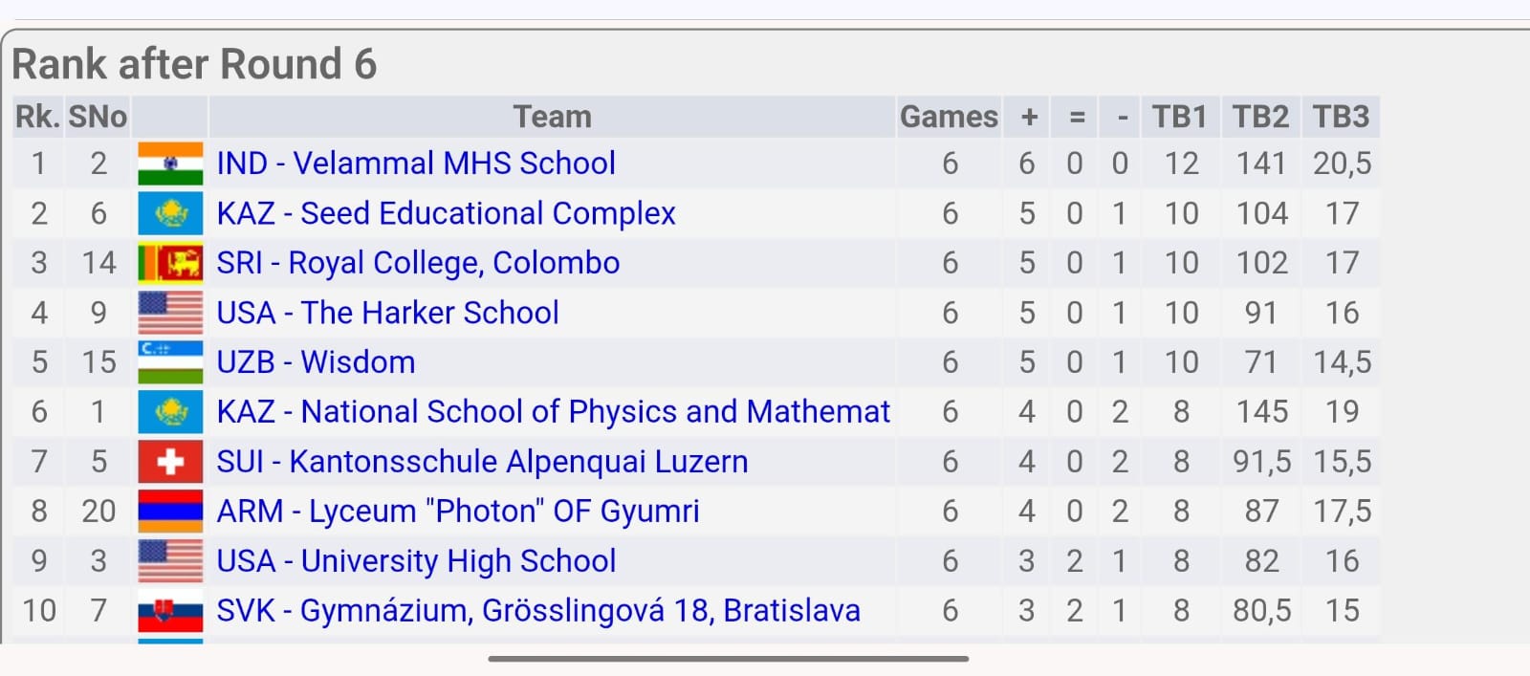Click the Armenia flag icon

170,512
